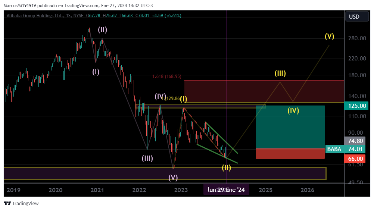Viewport: 374px width, 210px height.
Task: Click the 180.00 price axis label
Action: 357,75
